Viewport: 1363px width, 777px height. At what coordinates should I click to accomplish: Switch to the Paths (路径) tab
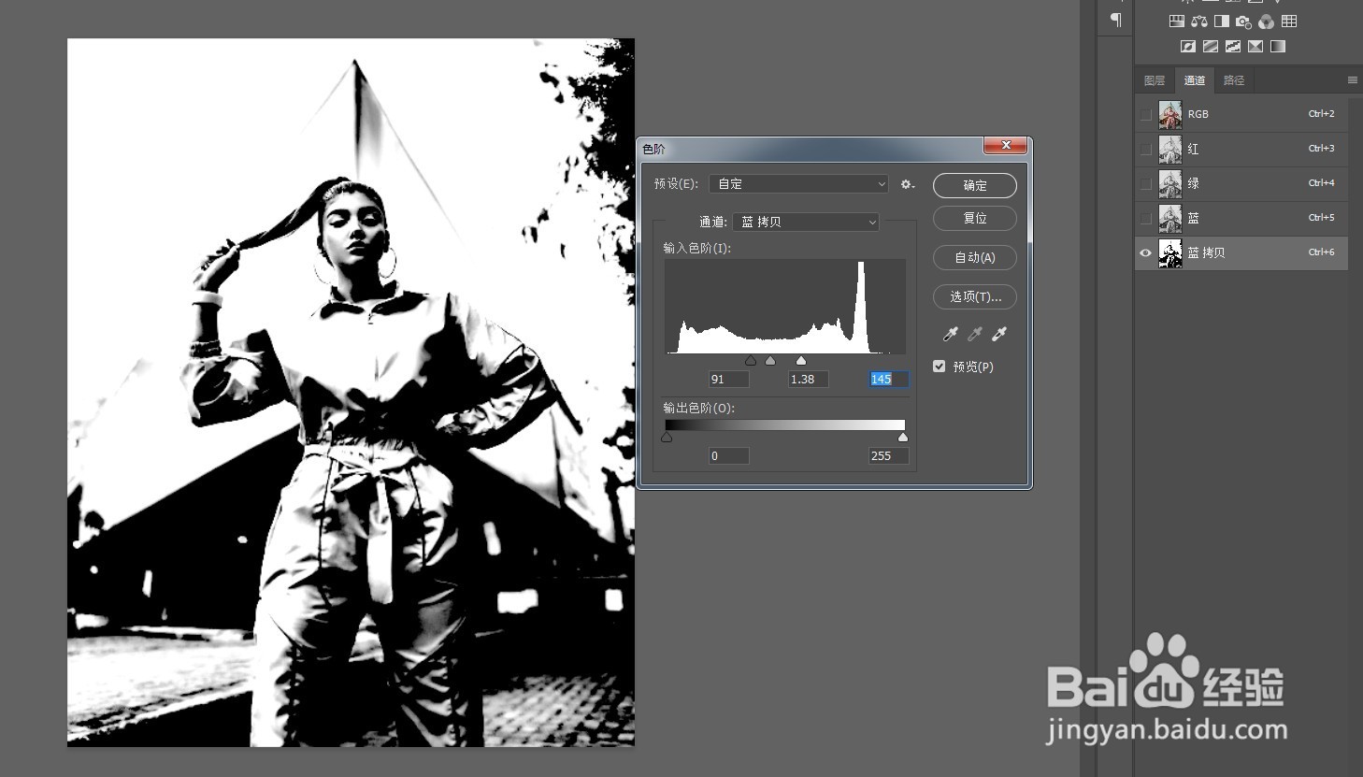1234,80
